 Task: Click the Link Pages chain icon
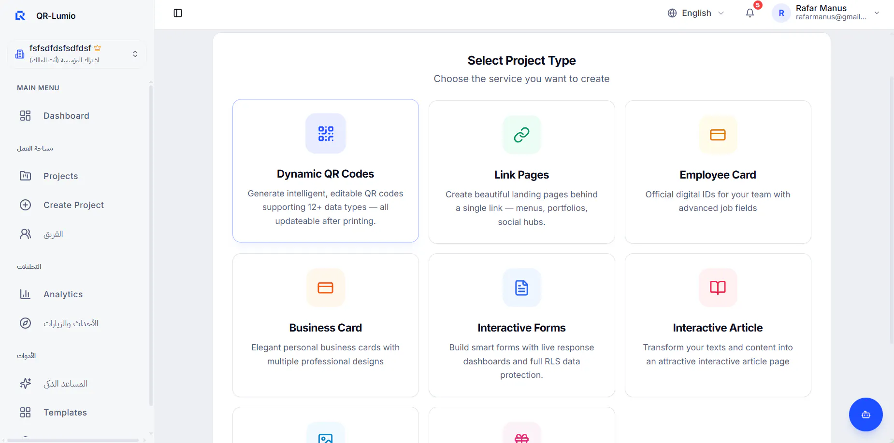pos(522,135)
